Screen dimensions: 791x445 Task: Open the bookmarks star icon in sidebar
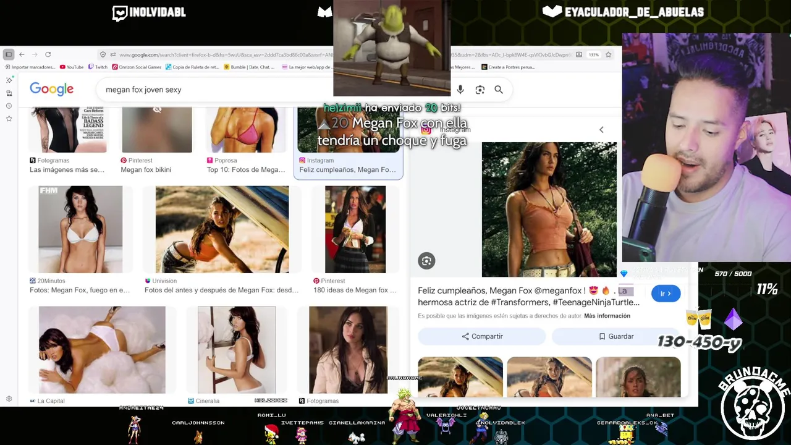pyautogui.click(x=9, y=118)
